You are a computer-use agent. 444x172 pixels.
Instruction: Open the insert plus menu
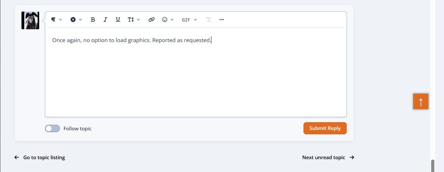73,20
